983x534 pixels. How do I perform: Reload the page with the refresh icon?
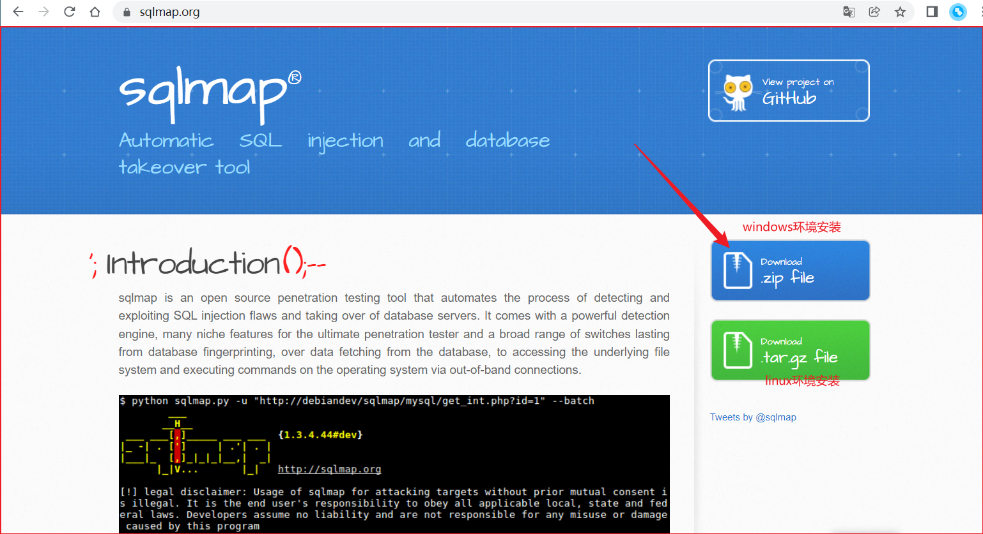pos(69,11)
